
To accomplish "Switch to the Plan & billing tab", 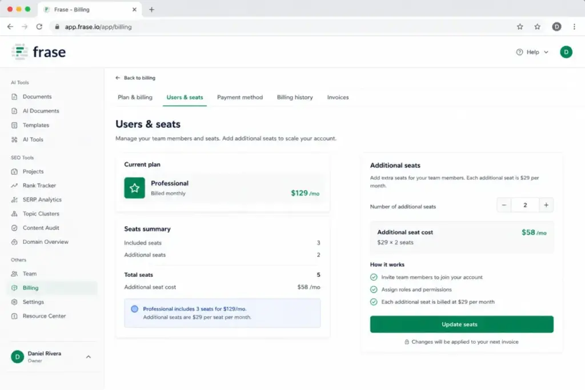I will coord(135,97).
